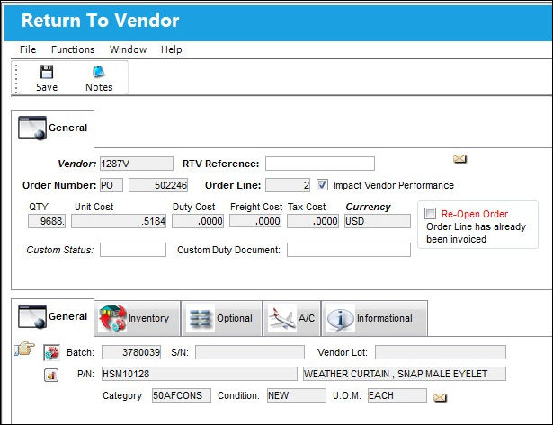Click the Duty Cost field
Image resolution: width=553 pixels, height=425 pixels.
click(198, 221)
